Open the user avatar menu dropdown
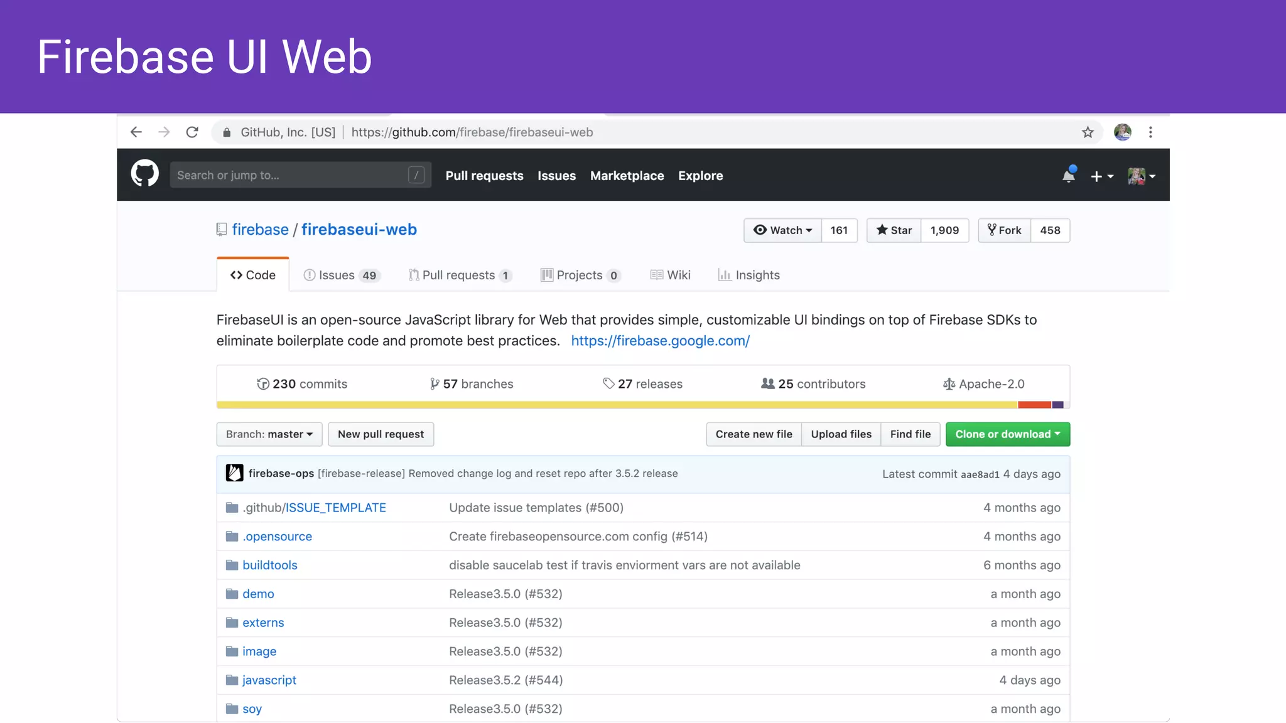 [x=1142, y=176]
